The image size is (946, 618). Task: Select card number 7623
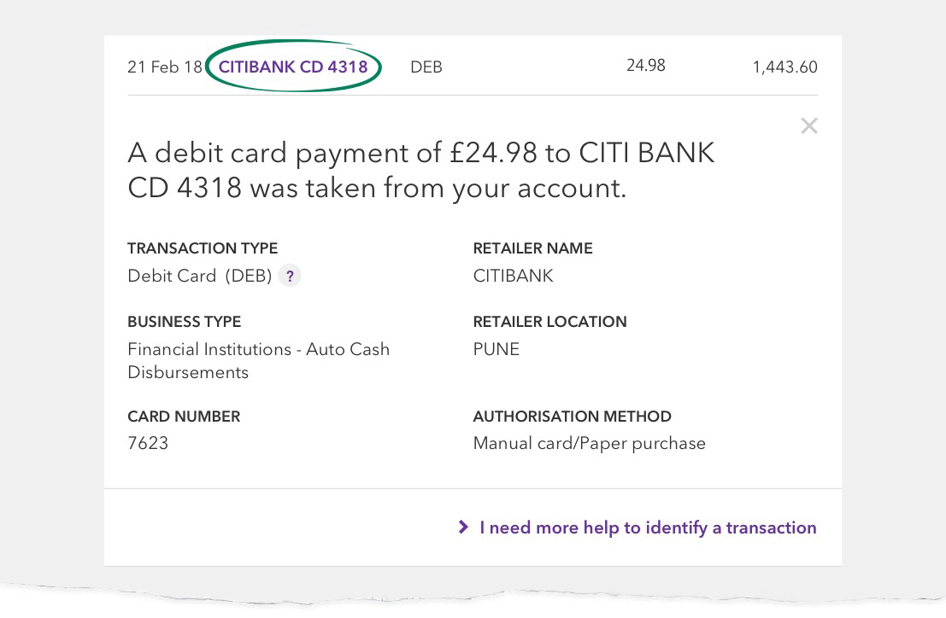click(148, 443)
